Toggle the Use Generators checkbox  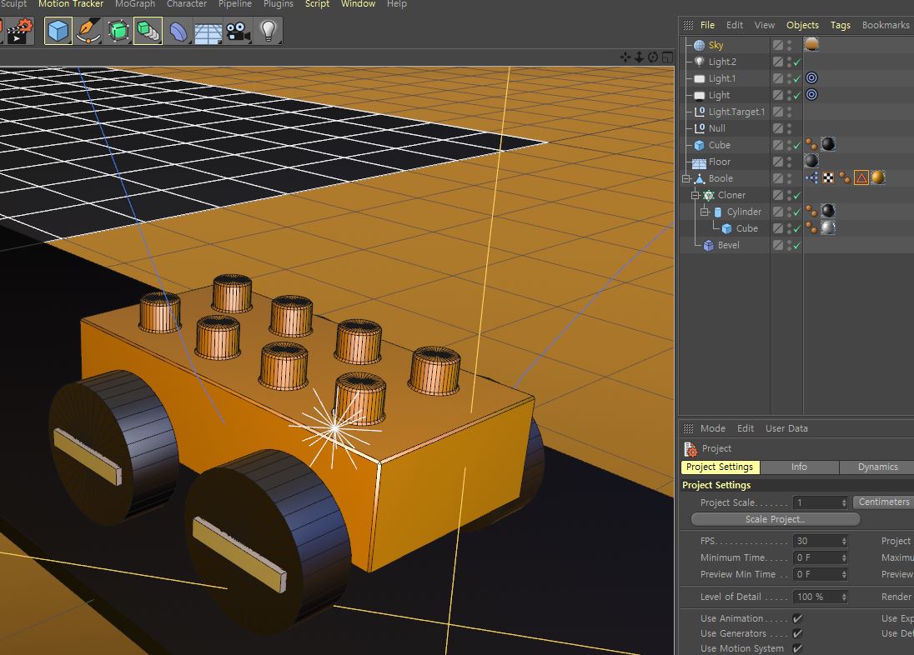[x=797, y=633]
